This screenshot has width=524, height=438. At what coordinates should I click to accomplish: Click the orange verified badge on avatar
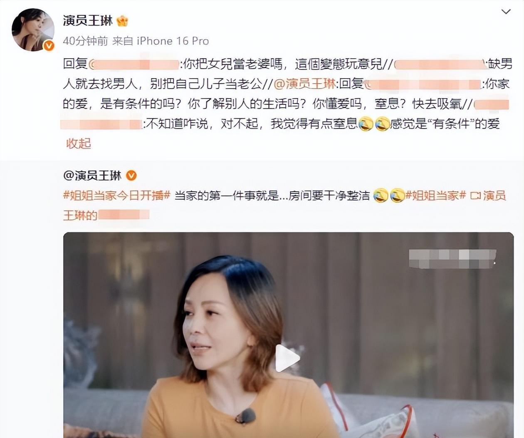pyautogui.click(x=49, y=45)
